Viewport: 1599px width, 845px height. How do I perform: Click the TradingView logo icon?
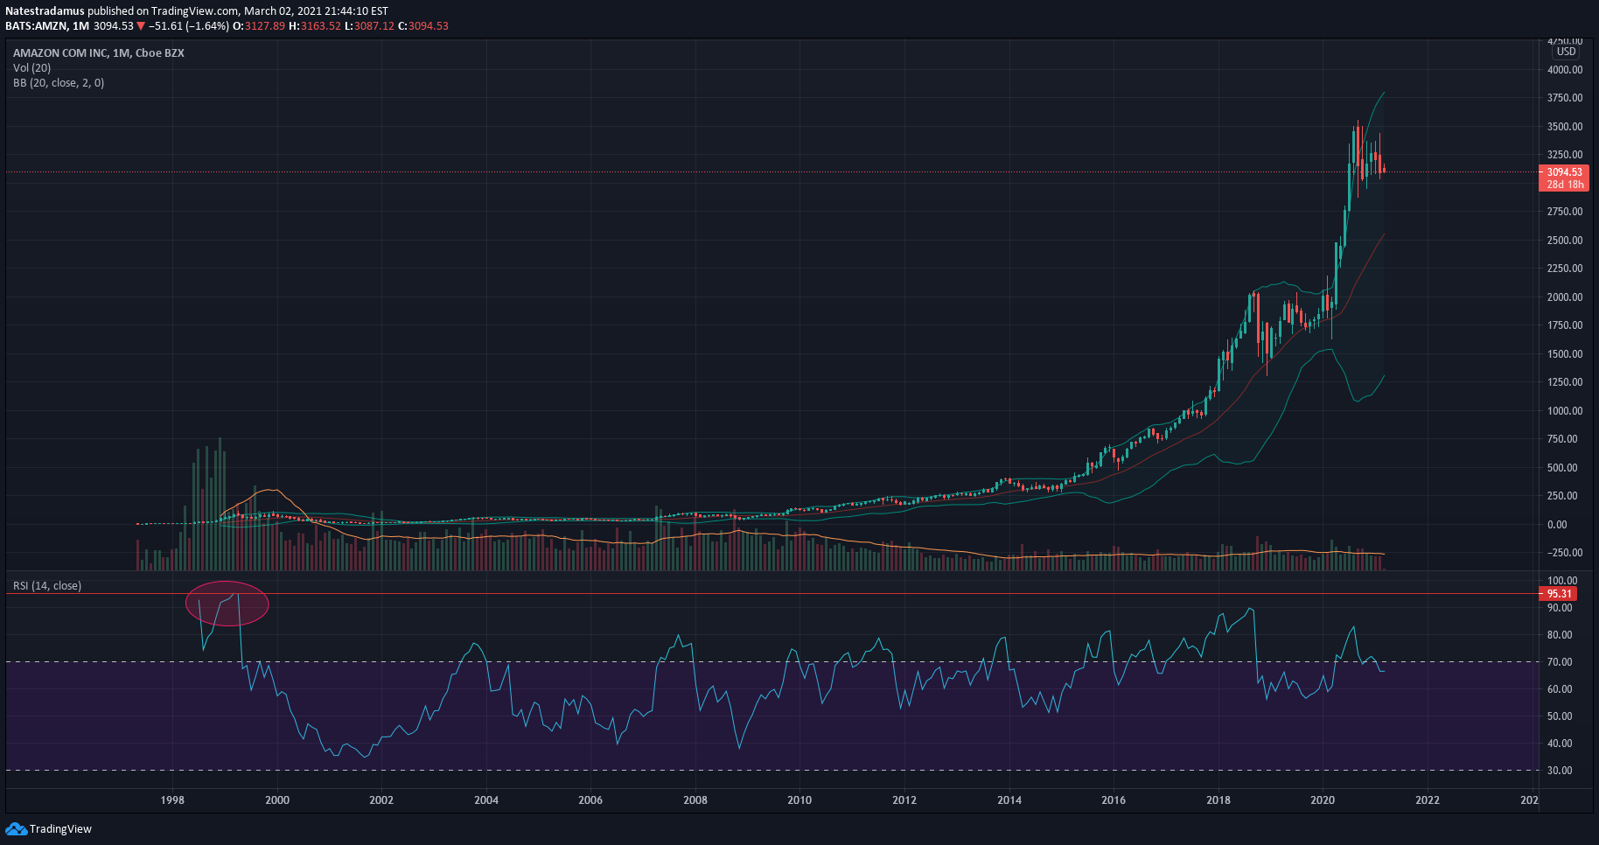[x=16, y=828]
